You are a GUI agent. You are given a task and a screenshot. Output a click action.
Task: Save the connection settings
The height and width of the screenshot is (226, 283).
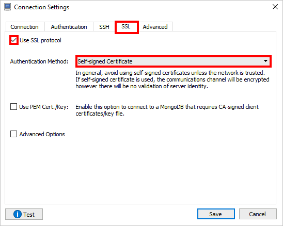pos(216,214)
